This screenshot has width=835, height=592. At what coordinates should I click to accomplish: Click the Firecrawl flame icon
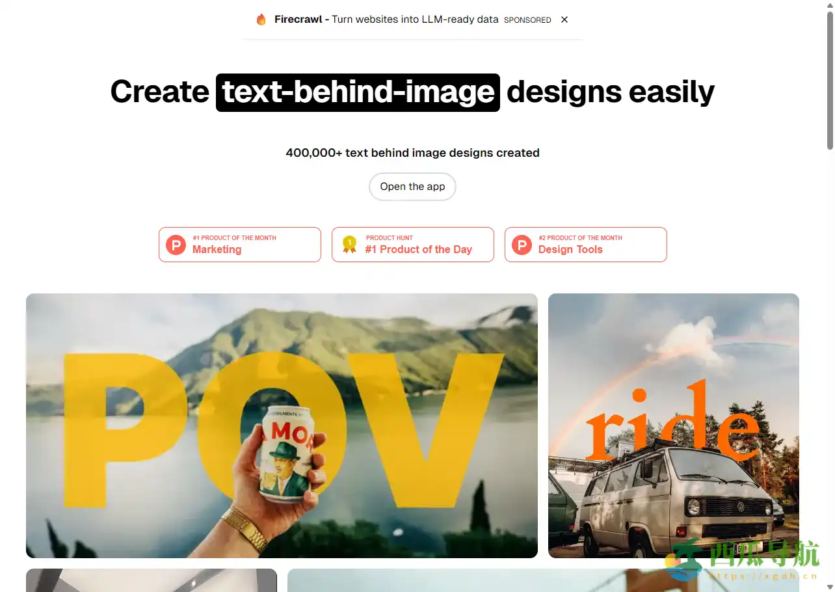pos(261,20)
